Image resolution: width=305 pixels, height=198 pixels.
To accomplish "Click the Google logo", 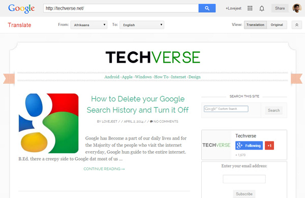I will [21, 9].
